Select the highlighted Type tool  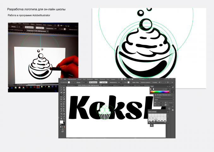tap(61, 95)
